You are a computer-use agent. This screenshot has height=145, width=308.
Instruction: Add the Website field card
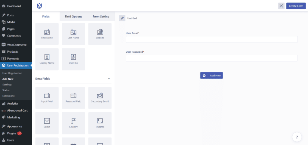click(x=100, y=34)
